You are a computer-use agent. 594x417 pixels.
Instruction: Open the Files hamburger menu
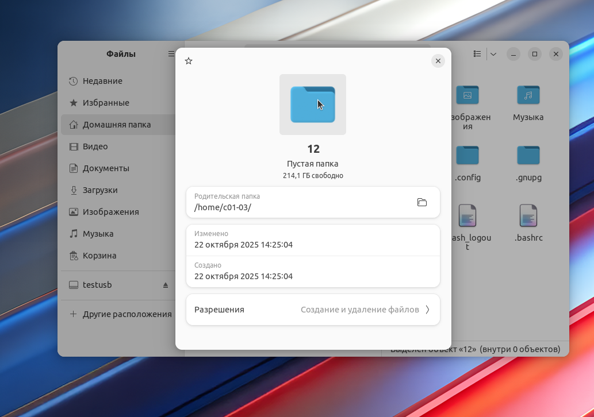tap(171, 54)
